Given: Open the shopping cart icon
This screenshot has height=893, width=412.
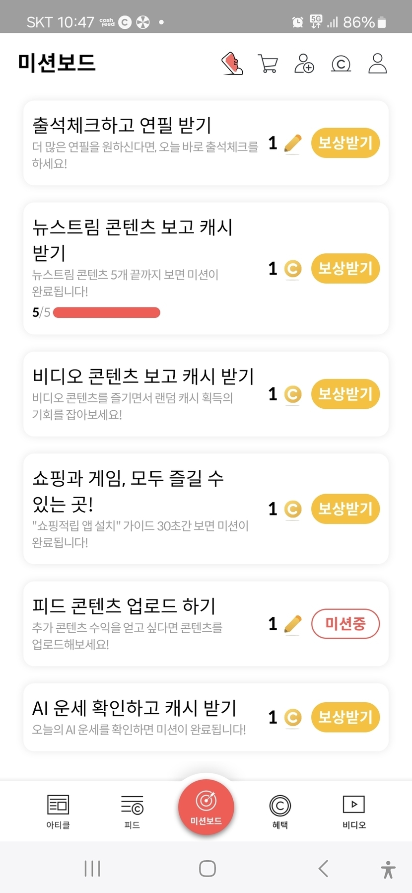Looking at the screenshot, I should [x=268, y=64].
